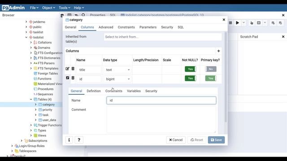Delete the title column row
This screenshot has height=161, width=287.
(x=73, y=68)
